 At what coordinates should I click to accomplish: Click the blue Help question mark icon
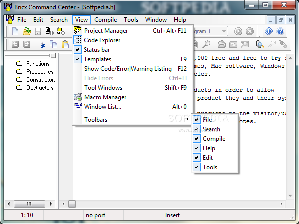(x=280, y=31)
